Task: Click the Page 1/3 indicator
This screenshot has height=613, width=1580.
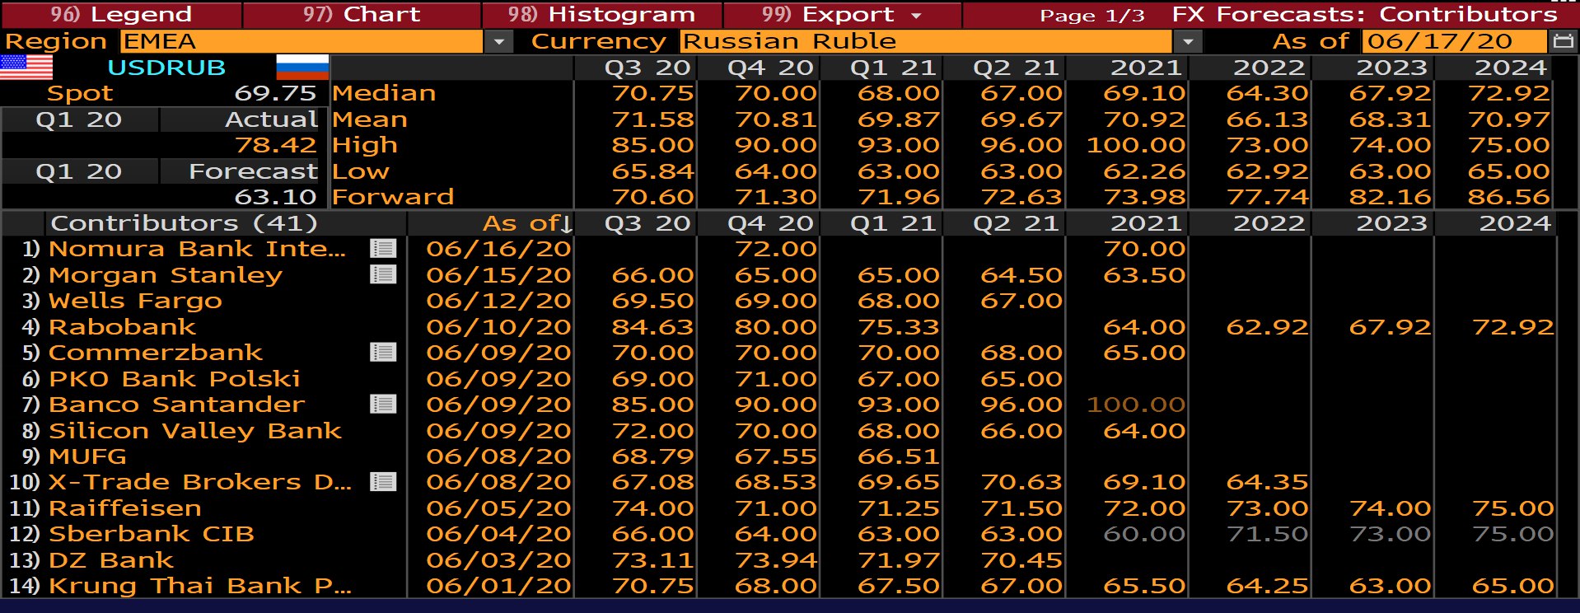Action: (1092, 16)
